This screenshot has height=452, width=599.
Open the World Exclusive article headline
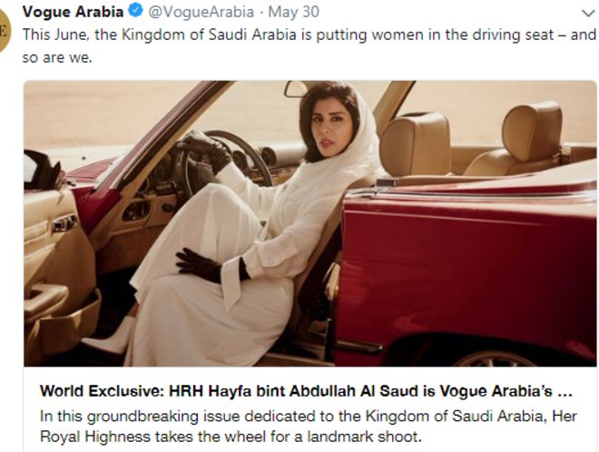[x=306, y=391]
